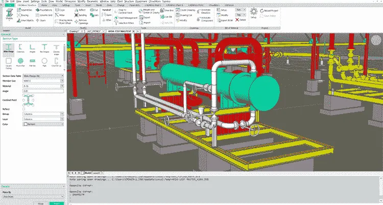383x205 pixels.
Task: Activate the Draw Objects tool
Action: click(x=25, y=20)
